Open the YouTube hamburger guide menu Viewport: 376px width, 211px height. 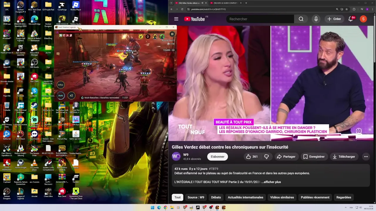(x=176, y=19)
